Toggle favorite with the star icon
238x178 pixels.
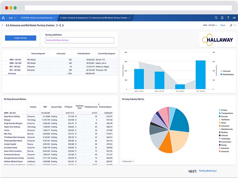pos(63,26)
